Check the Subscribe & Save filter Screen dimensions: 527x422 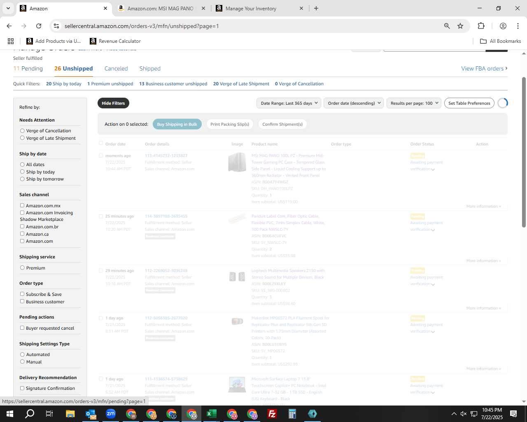(x=22, y=294)
